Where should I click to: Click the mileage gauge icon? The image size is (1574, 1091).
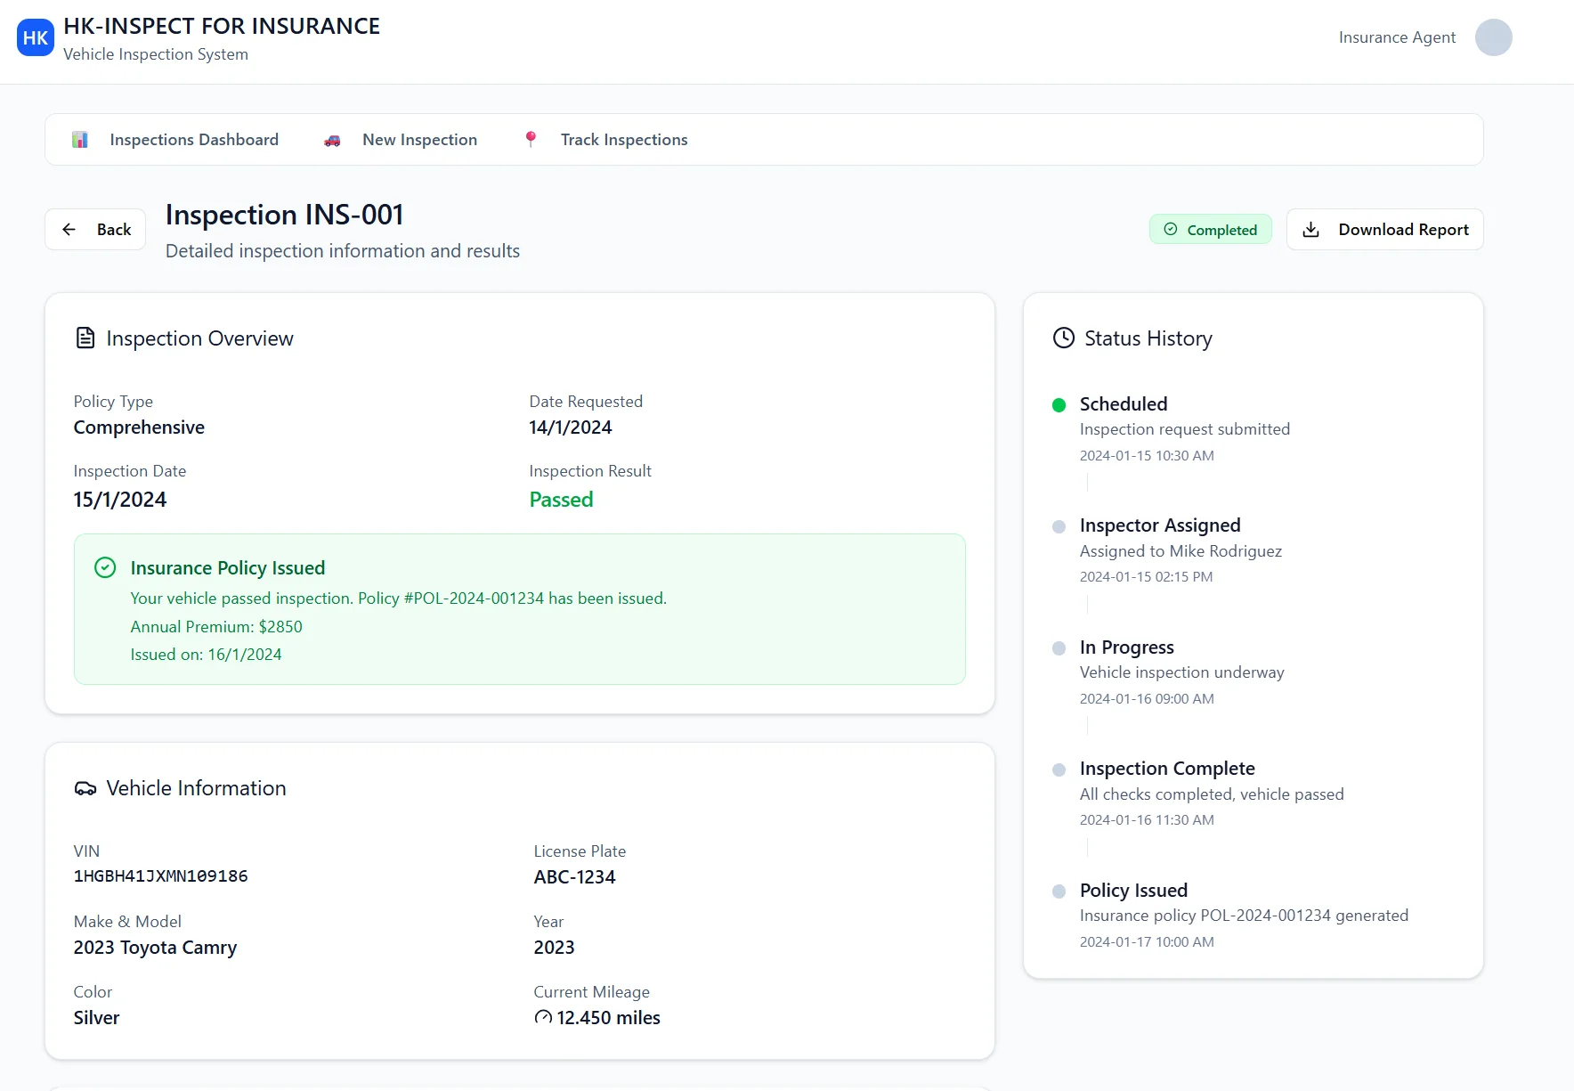pos(543,1017)
